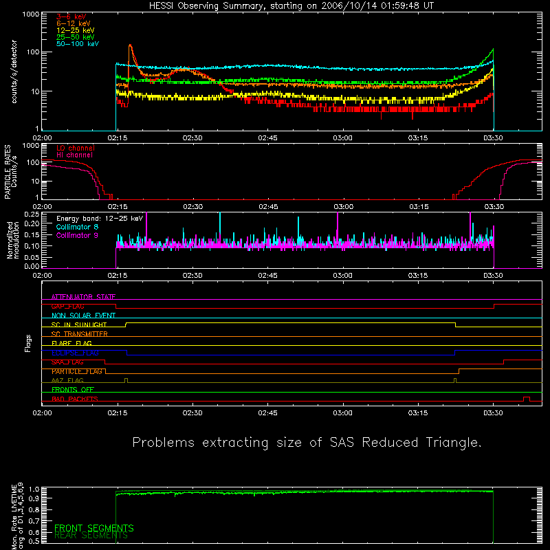Click the vertical Flags axis label

pos(27,343)
